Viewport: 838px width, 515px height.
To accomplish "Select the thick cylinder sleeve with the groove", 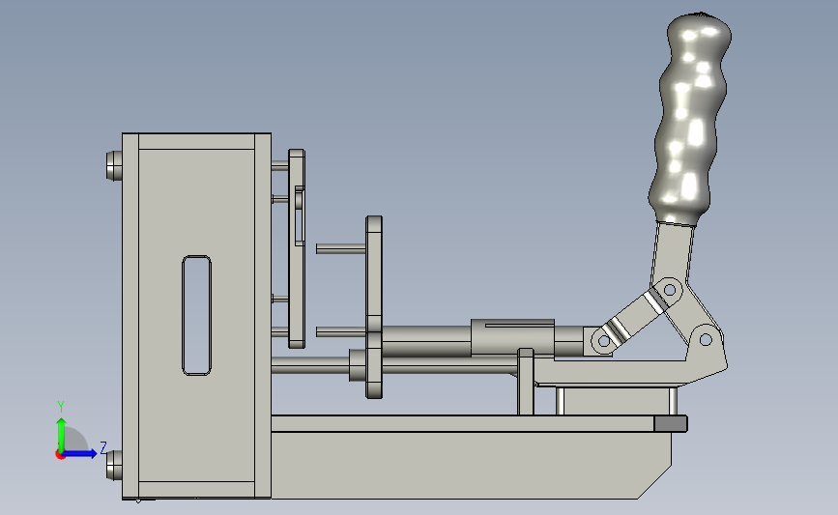I will tap(512, 337).
